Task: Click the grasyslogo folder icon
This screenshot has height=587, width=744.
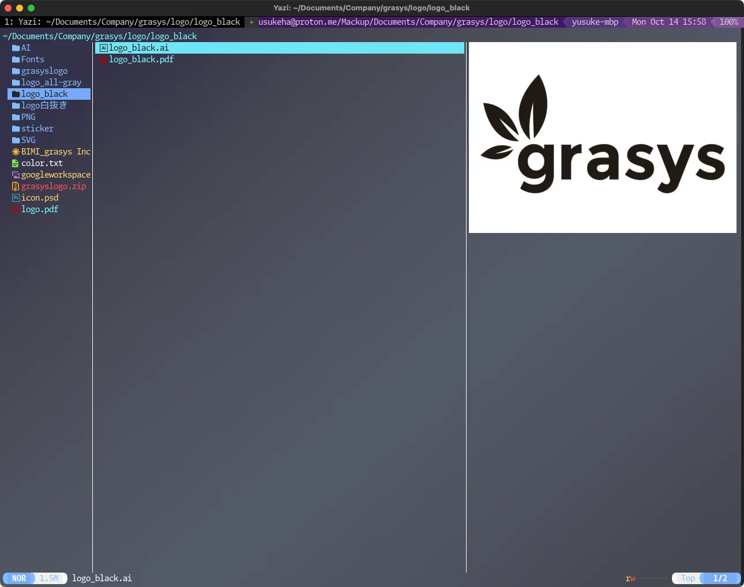Action: tap(16, 71)
